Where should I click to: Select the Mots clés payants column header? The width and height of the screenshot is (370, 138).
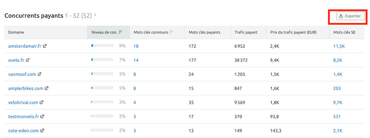click(x=205, y=32)
